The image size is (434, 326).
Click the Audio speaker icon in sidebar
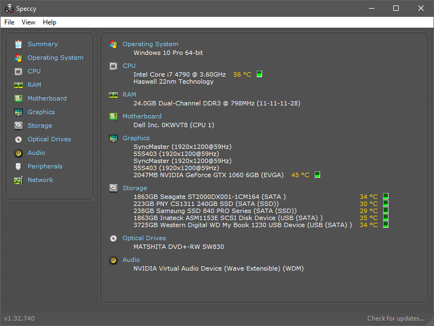pyautogui.click(x=18, y=153)
